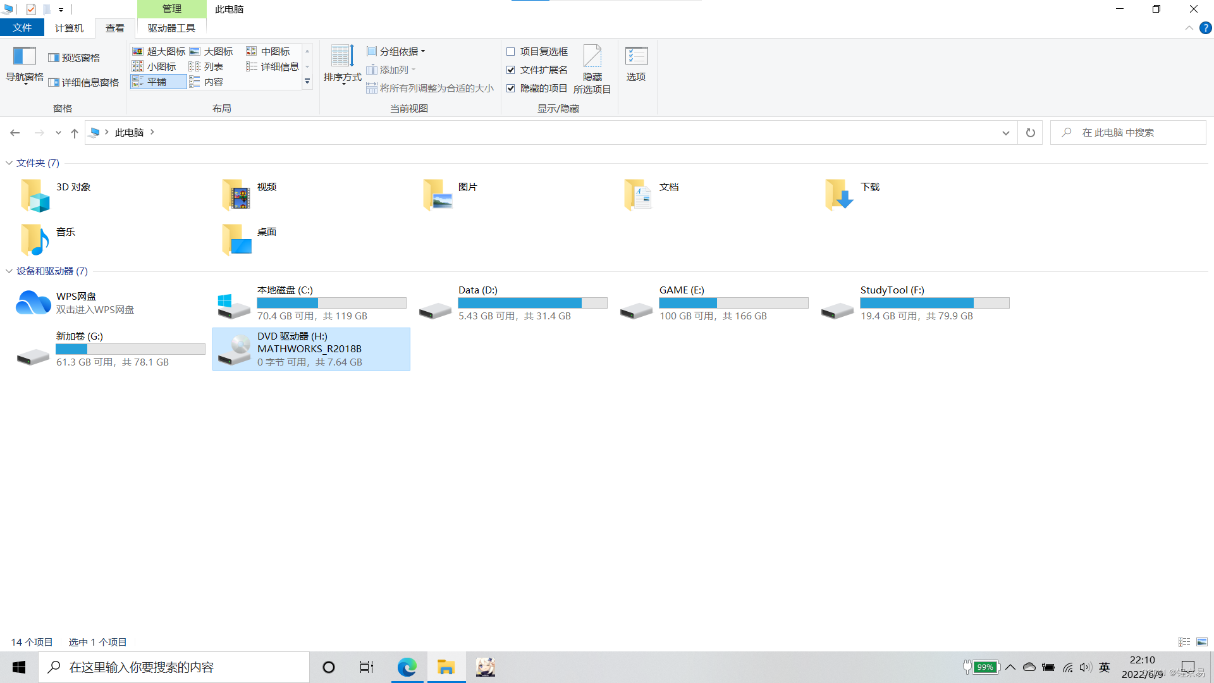Image resolution: width=1214 pixels, height=683 pixels.
Task: Uncheck the 隐藏的项目 checkbox
Action: 511,89
